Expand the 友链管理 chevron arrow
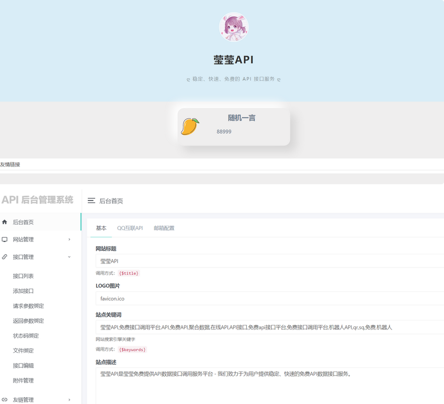Image resolution: width=444 pixels, height=404 pixels. pos(70,400)
